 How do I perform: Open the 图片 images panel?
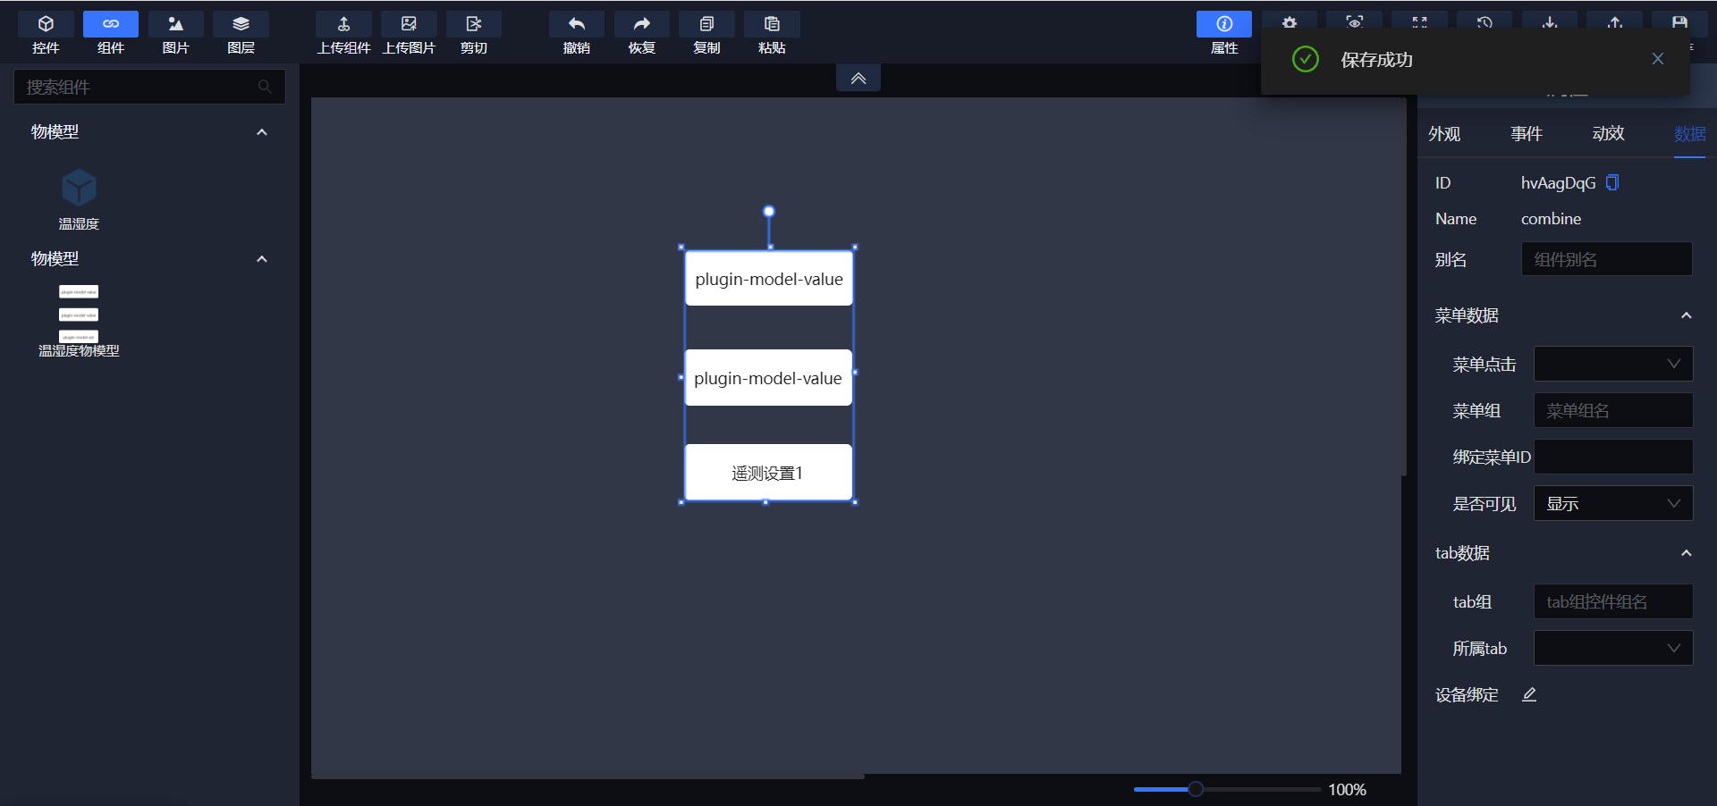(176, 34)
